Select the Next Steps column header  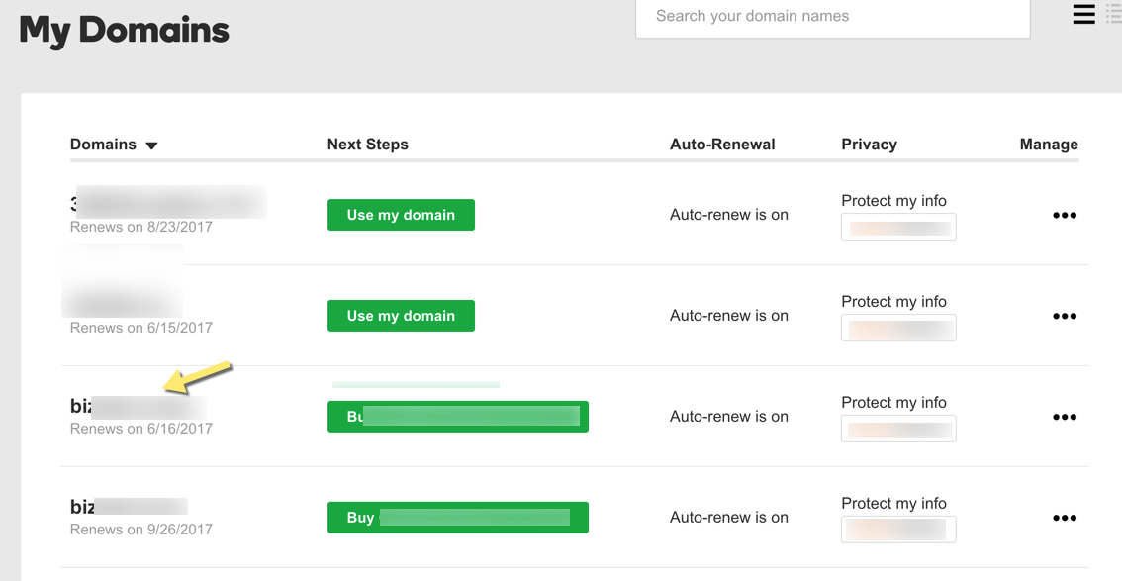(367, 144)
